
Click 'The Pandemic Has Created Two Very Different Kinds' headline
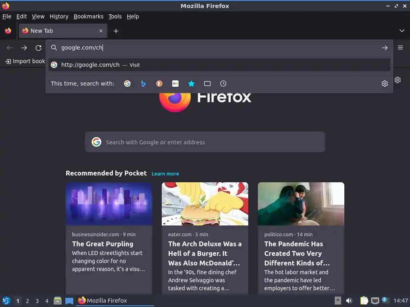pyautogui.click(x=297, y=253)
